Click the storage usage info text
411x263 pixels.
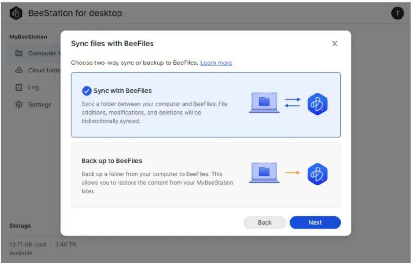click(42, 249)
